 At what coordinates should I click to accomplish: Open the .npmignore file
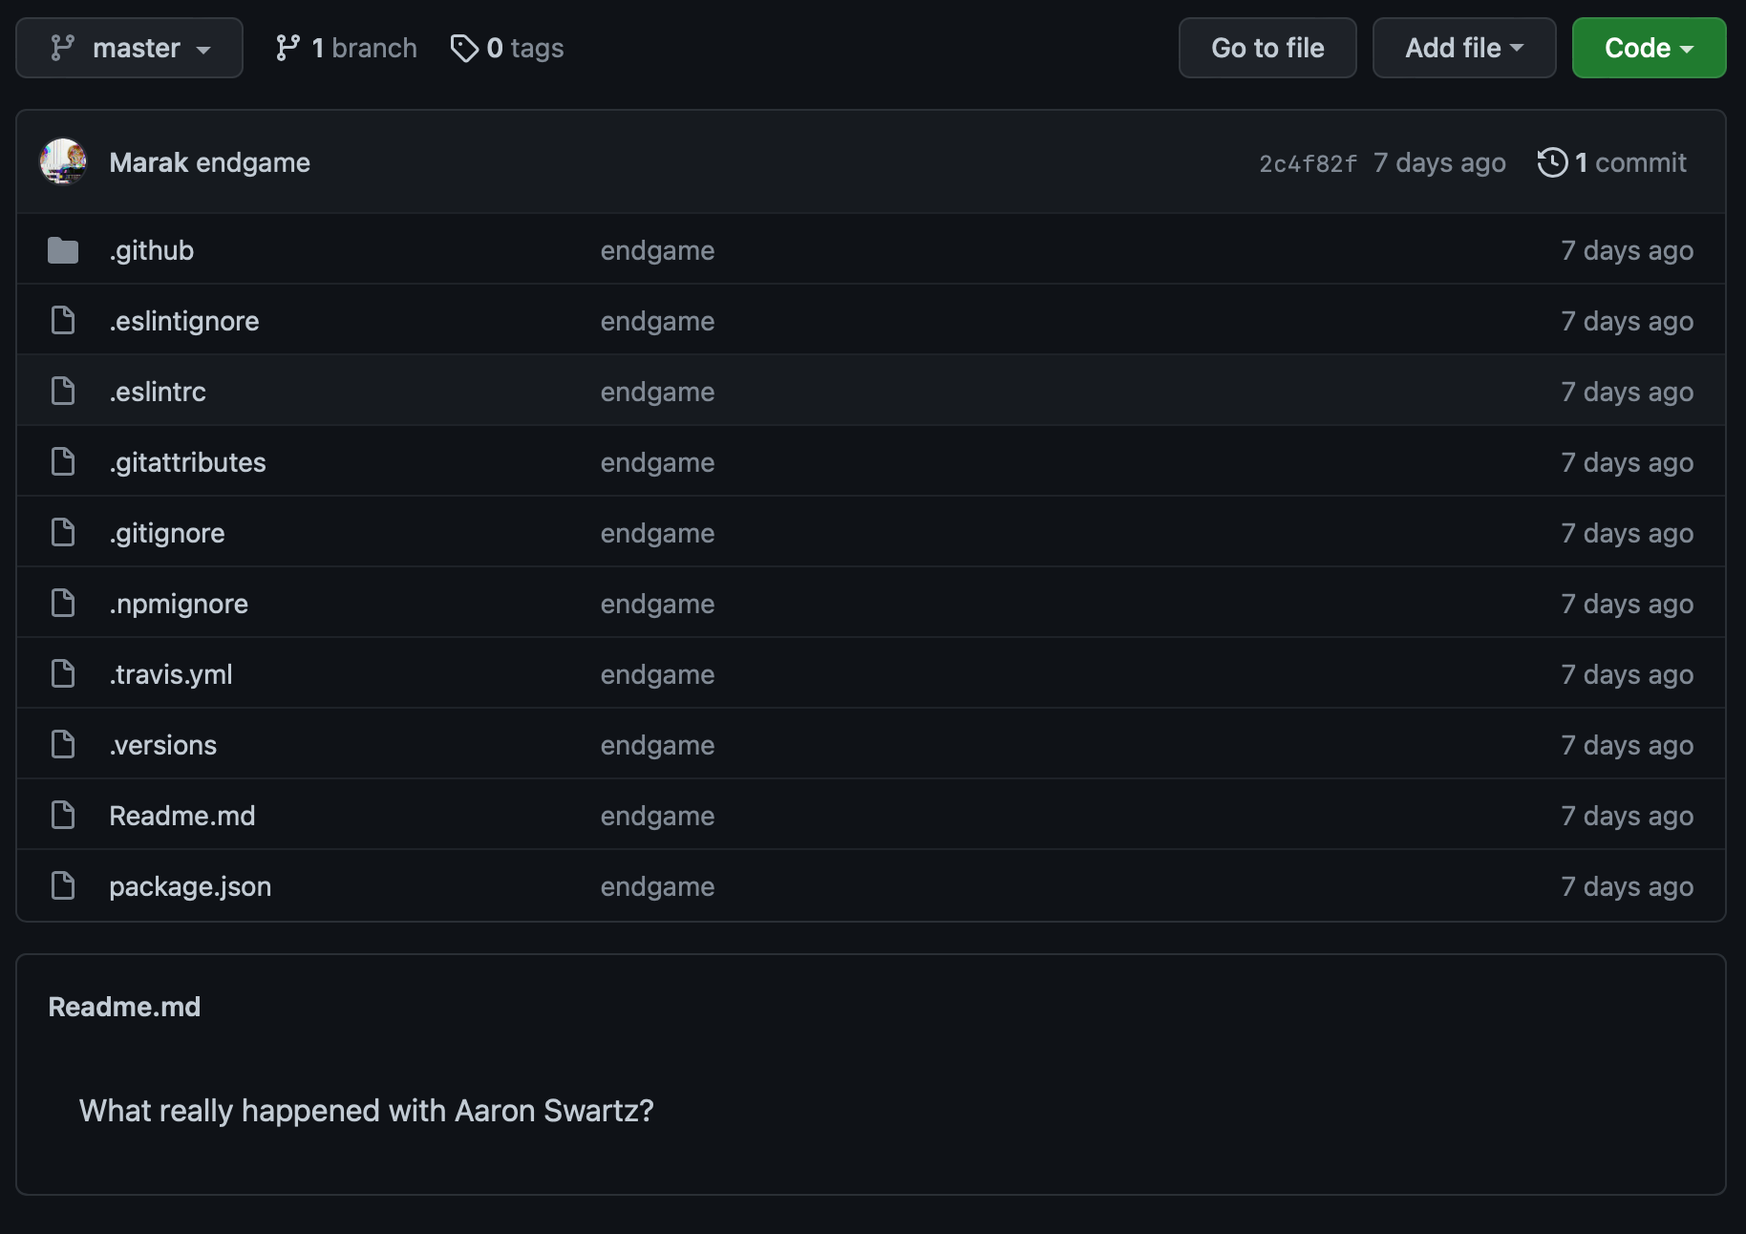tap(179, 604)
